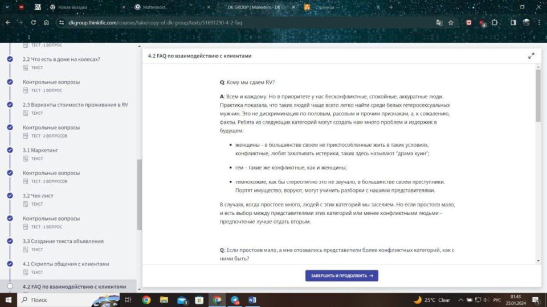The height and width of the screenshot is (307, 547).
Task: Open the browser extensions puzzle icon
Action: click(494, 23)
